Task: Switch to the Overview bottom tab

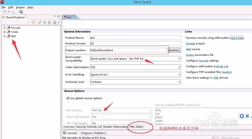Action: [69, 127]
